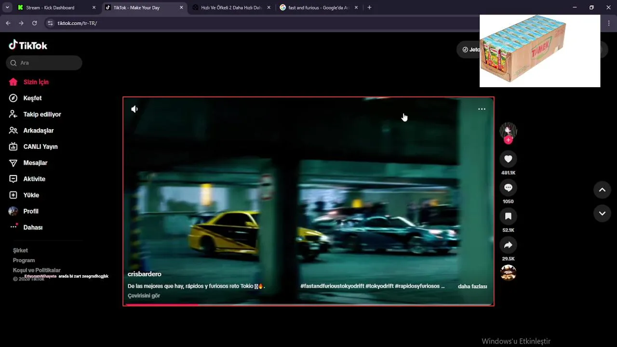
Task: Close the TikTok browser tab
Action: [x=181, y=8]
